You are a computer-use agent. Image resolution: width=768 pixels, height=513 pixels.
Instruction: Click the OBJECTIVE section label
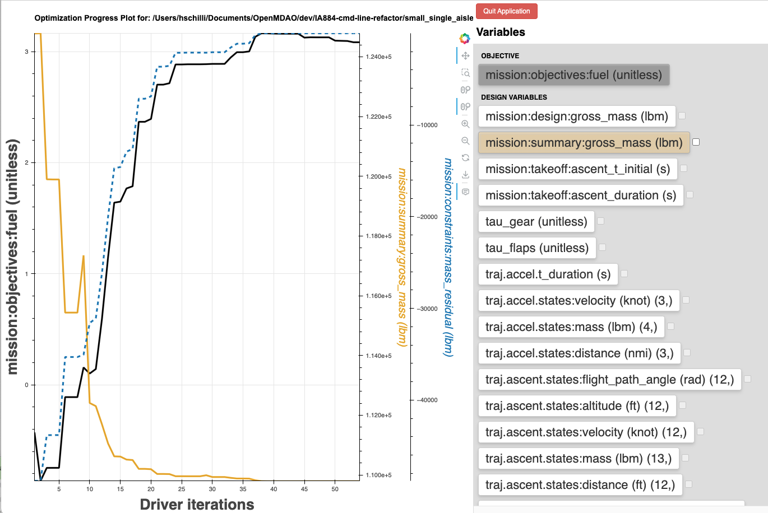click(x=500, y=56)
